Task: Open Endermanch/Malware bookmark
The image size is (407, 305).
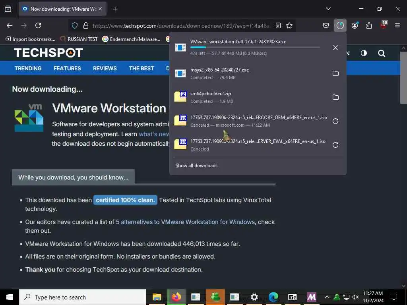Action: coord(131,39)
